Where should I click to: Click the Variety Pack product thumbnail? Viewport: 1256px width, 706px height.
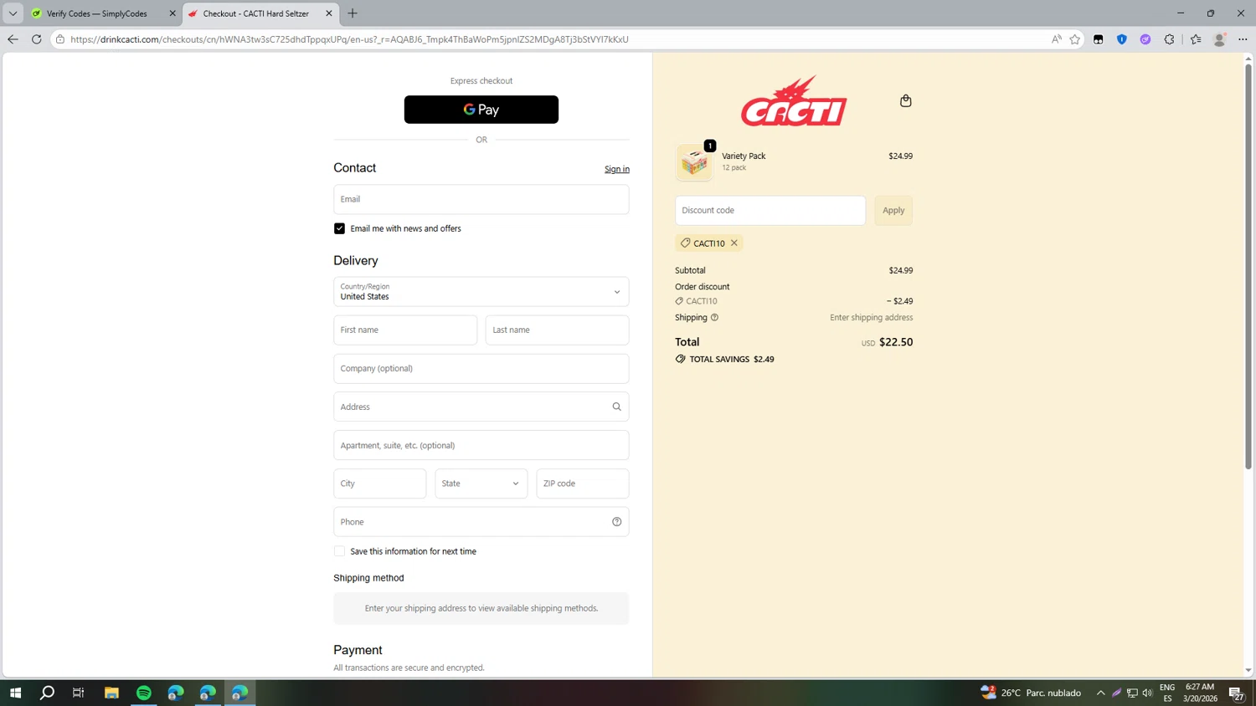tap(694, 162)
